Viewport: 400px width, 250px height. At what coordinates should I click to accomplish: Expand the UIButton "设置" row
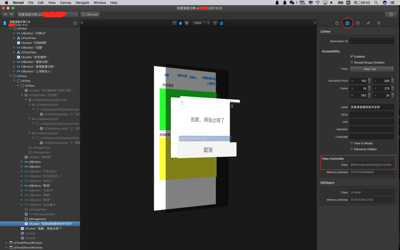click(14, 47)
